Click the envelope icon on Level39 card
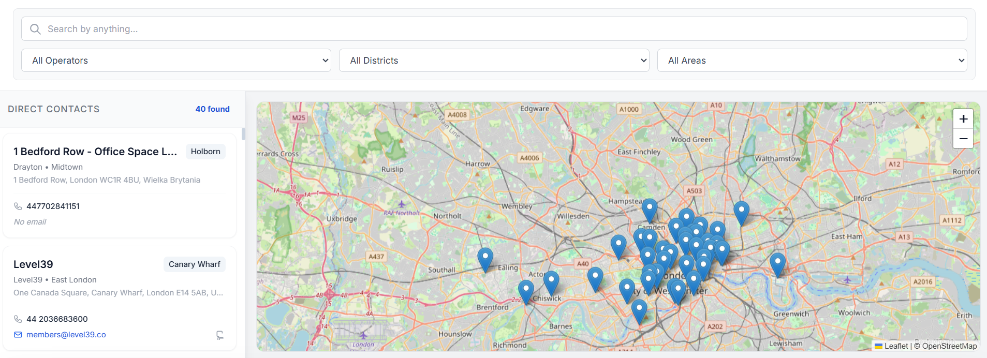Image resolution: width=987 pixels, height=358 pixels. 18,335
